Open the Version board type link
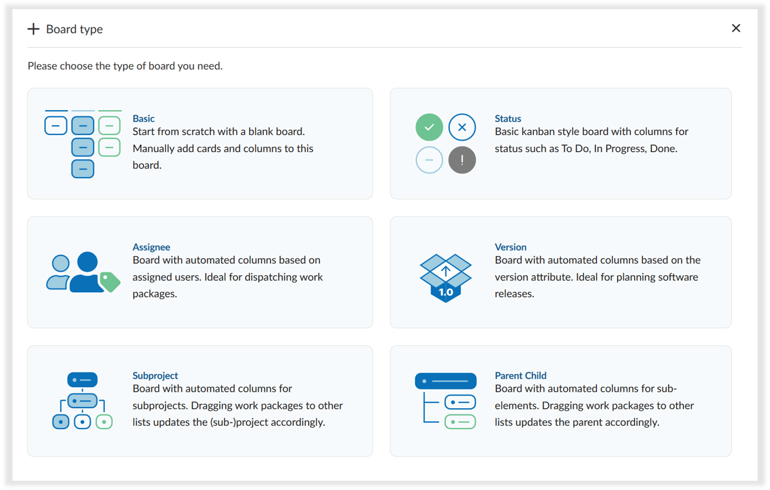This screenshot has height=490, width=770. (x=511, y=247)
